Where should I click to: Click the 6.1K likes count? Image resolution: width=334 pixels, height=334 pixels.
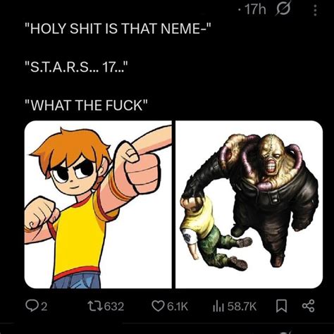(178, 307)
